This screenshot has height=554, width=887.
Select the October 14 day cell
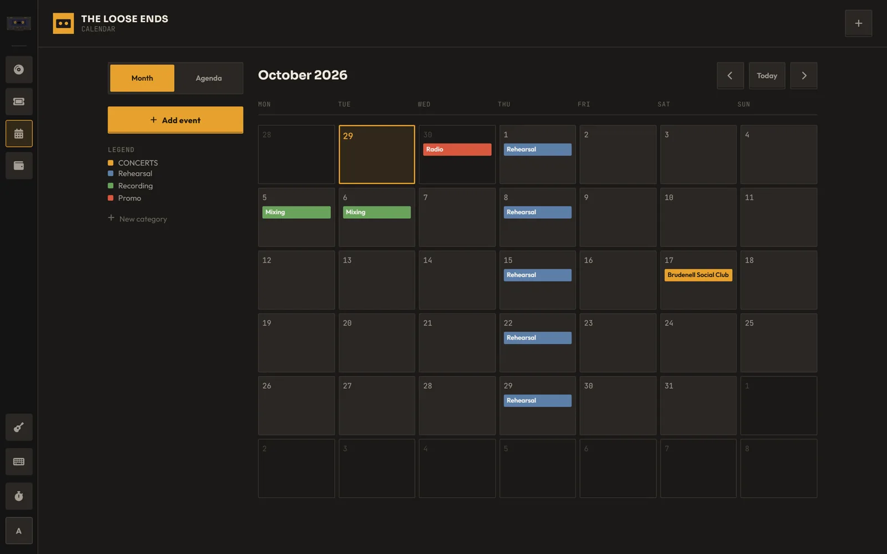pyautogui.click(x=457, y=280)
